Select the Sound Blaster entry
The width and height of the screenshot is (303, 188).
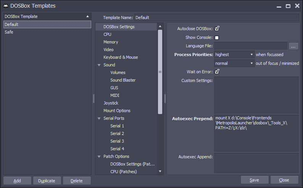click(x=123, y=80)
